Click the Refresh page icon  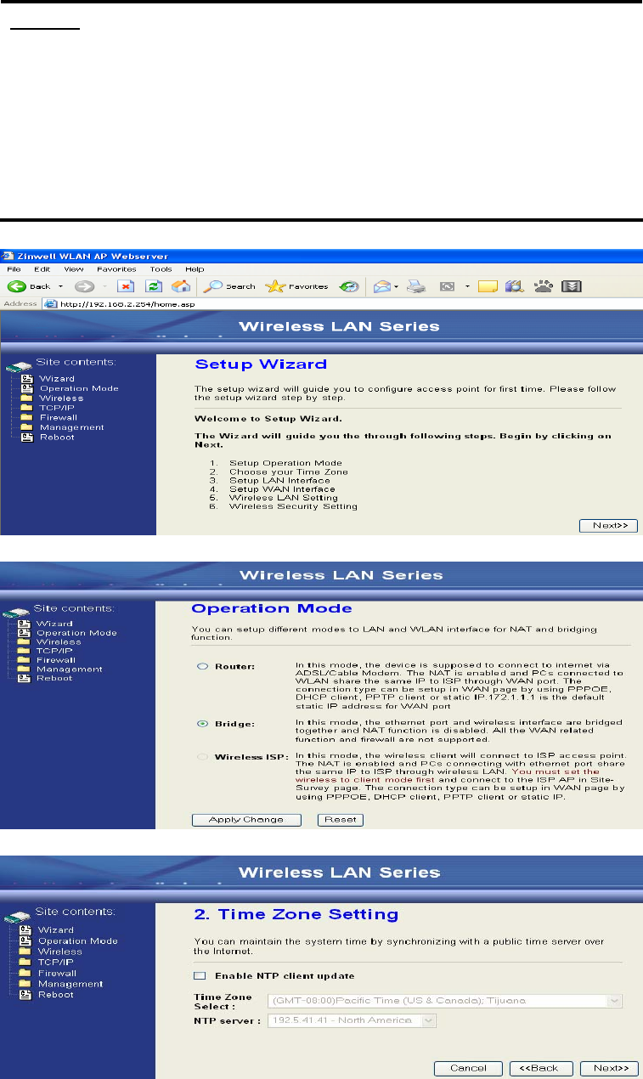coord(154,286)
